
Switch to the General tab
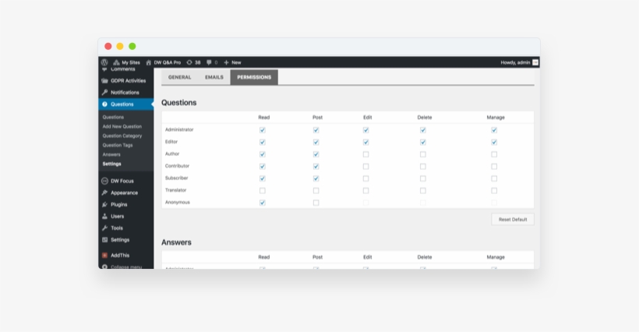(180, 77)
